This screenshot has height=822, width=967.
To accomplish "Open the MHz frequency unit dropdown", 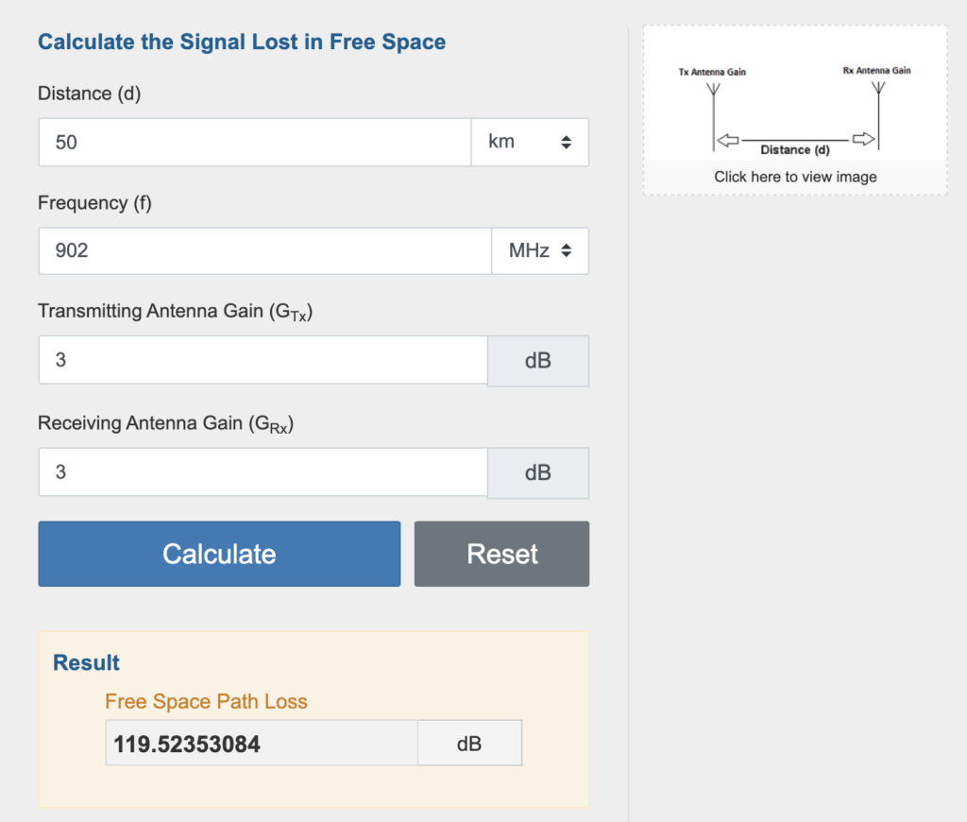I will pos(540,251).
